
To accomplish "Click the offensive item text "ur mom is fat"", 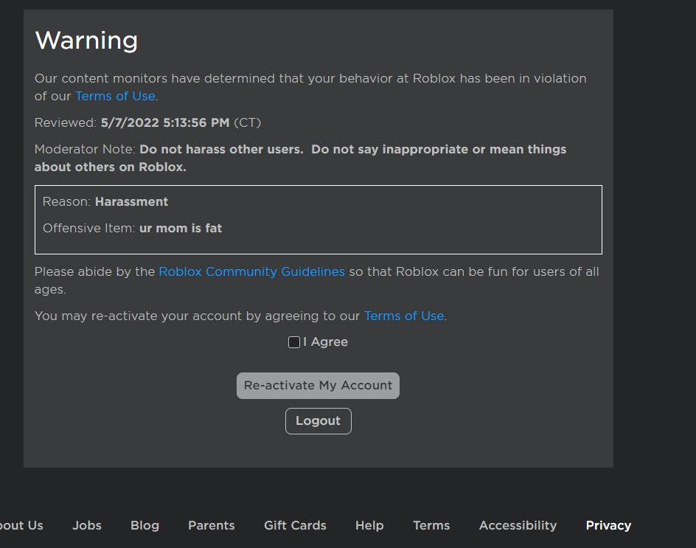I will (x=181, y=228).
